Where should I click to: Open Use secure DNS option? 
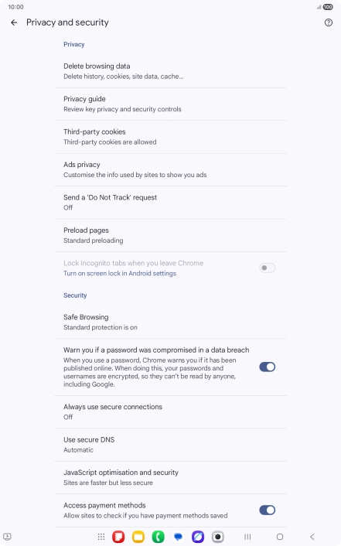coord(170,445)
